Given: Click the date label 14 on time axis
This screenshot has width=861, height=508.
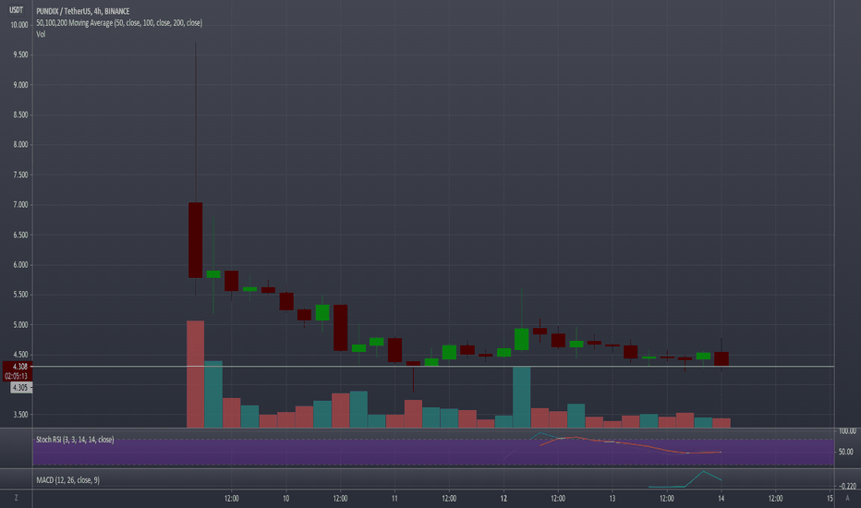Looking at the screenshot, I should [x=721, y=498].
